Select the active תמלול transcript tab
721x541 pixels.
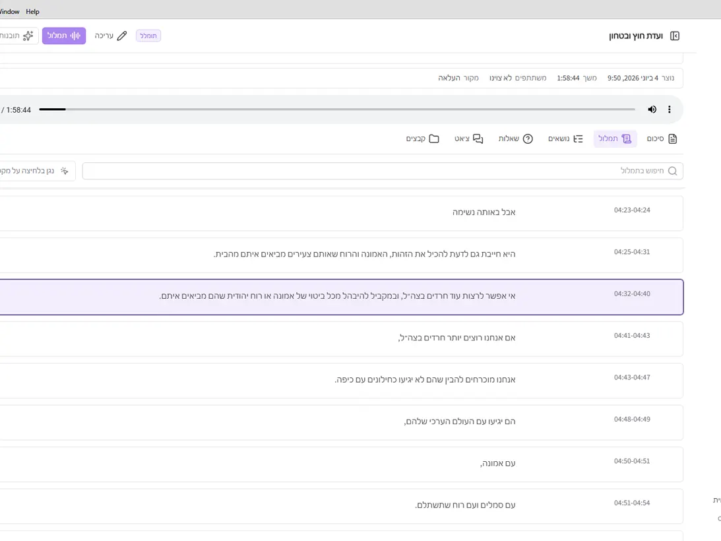click(x=615, y=139)
